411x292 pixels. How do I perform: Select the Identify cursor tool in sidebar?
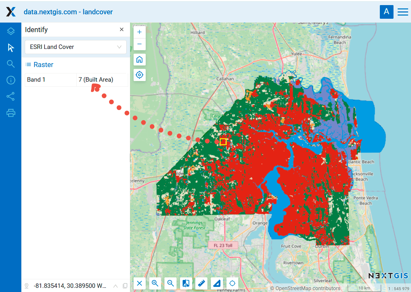11,48
